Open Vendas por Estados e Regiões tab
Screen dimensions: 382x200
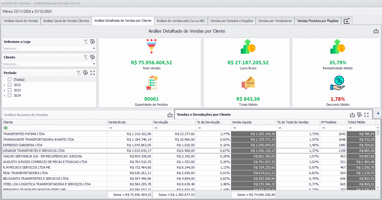[232, 21]
